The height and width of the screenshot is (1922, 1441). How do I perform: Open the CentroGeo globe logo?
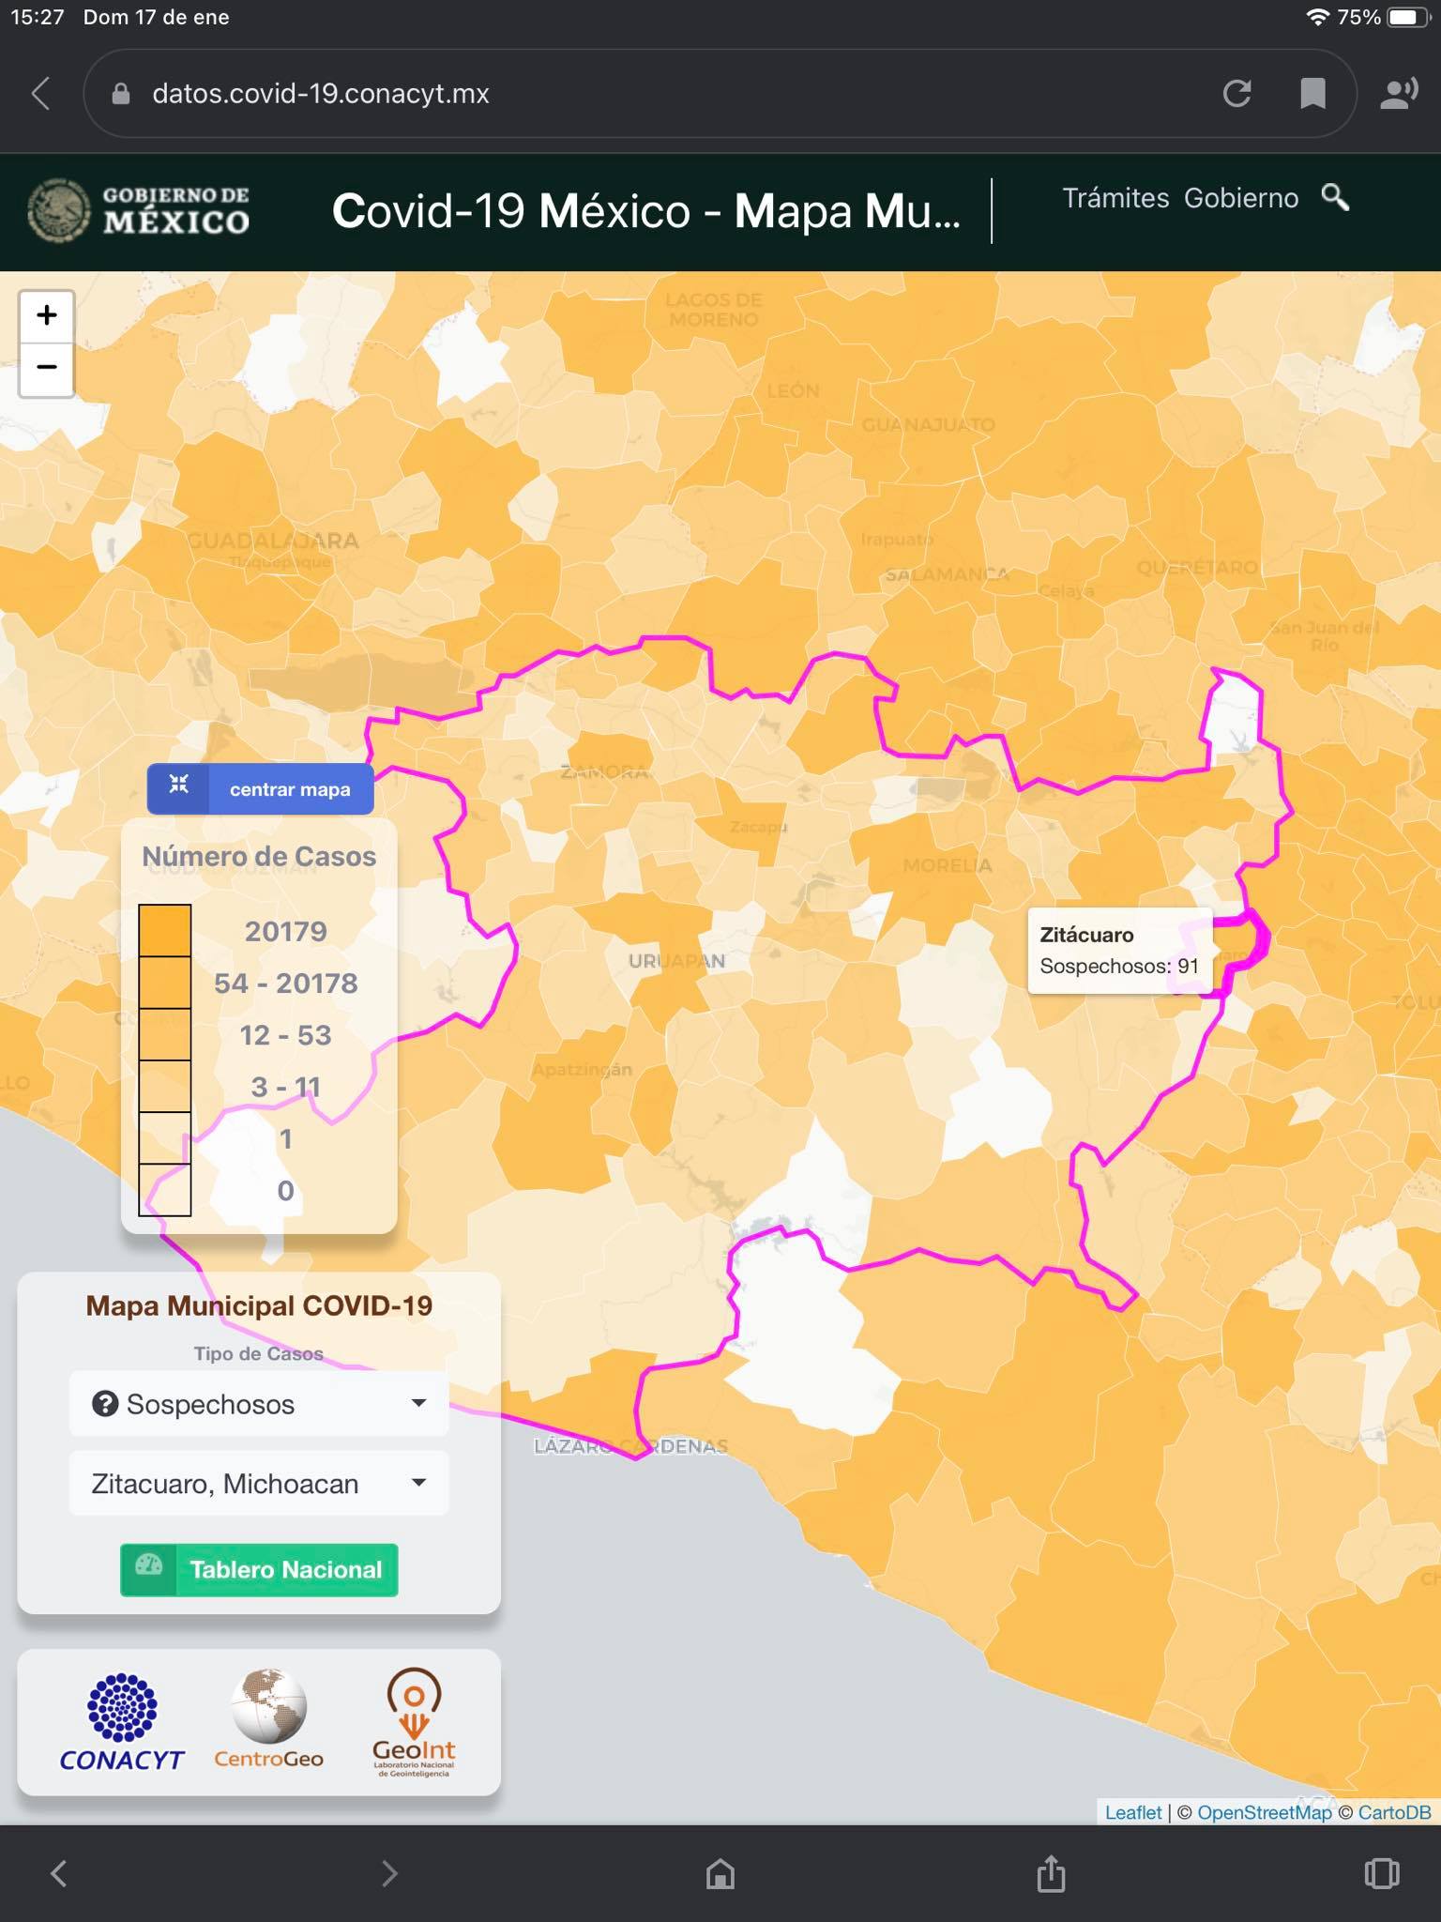(268, 1719)
